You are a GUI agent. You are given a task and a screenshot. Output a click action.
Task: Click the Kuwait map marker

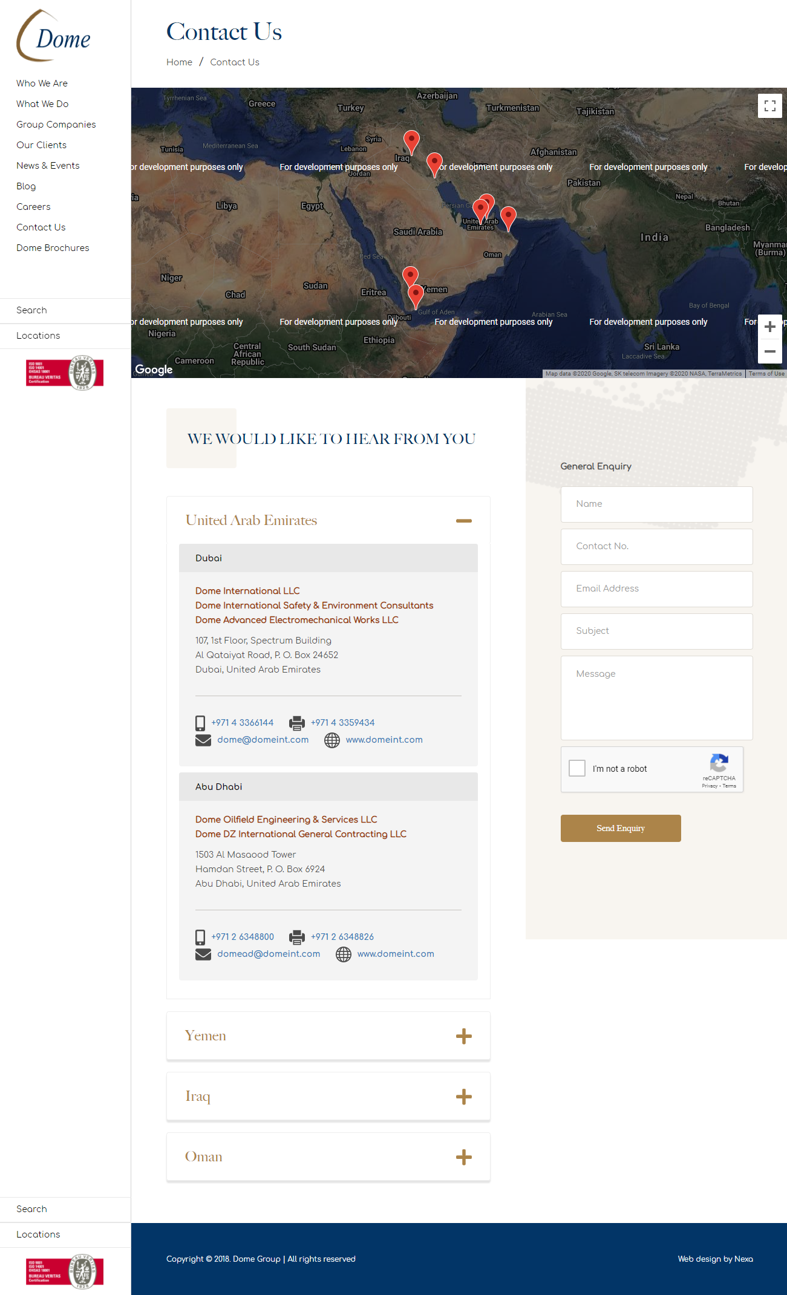click(434, 165)
